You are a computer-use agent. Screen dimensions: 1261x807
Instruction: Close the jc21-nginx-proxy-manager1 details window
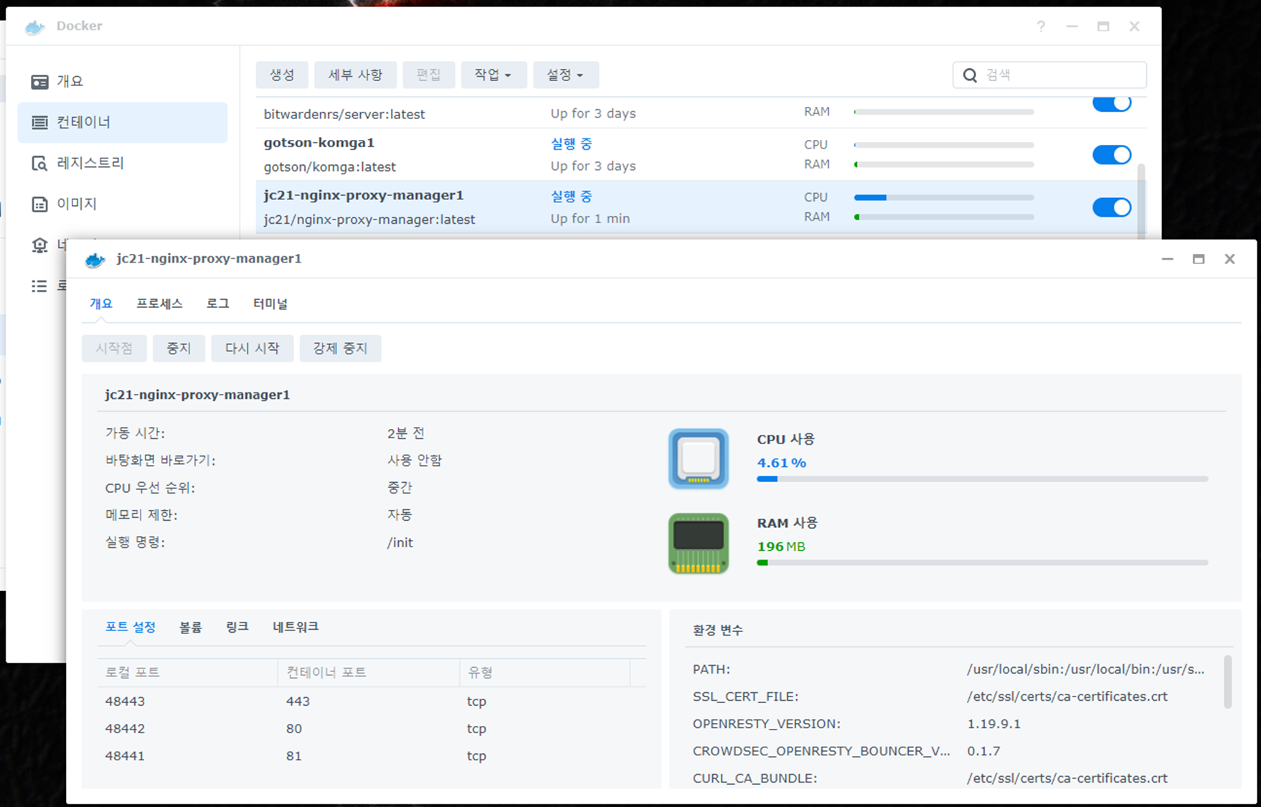pos(1229,259)
